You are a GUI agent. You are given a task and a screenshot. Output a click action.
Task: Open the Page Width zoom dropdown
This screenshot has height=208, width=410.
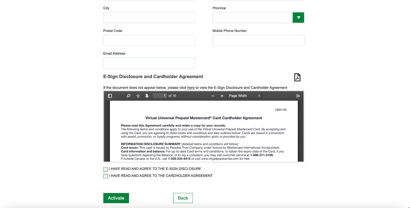tap(244, 96)
